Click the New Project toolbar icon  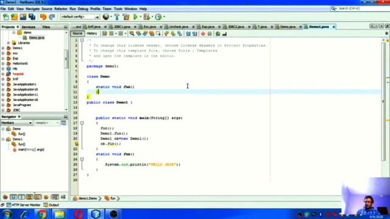(x=15, y=17)
